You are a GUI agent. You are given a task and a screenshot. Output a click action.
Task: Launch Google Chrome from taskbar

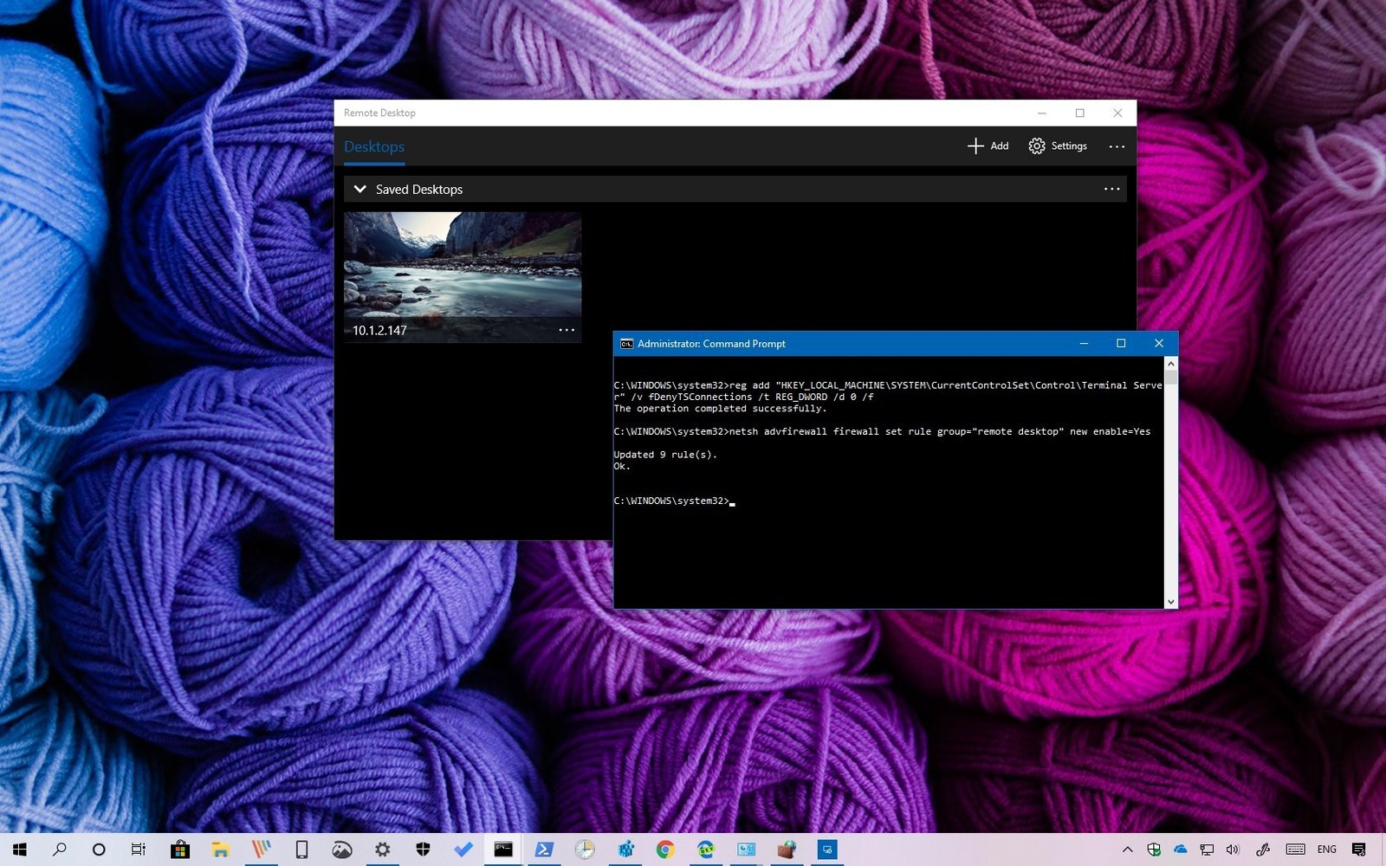pyautogui.click(x=665, y=850)
